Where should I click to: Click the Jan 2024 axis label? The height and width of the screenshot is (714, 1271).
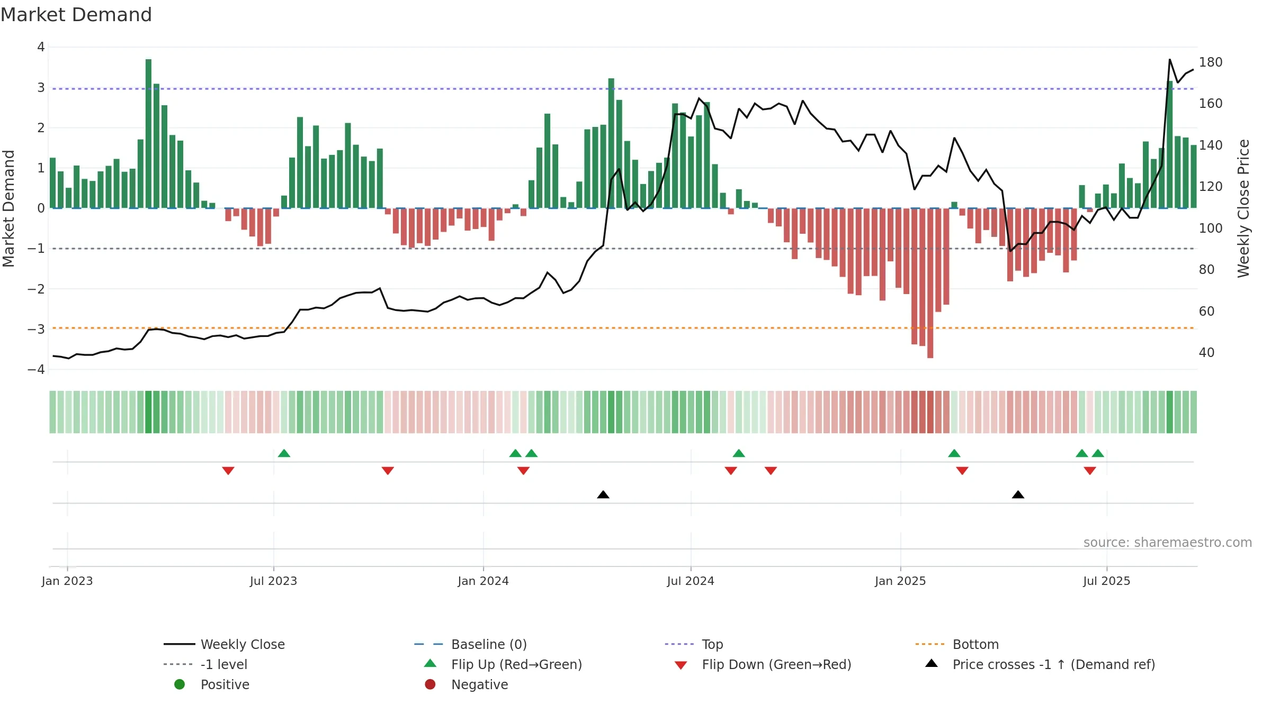click(x=483, y=581)
